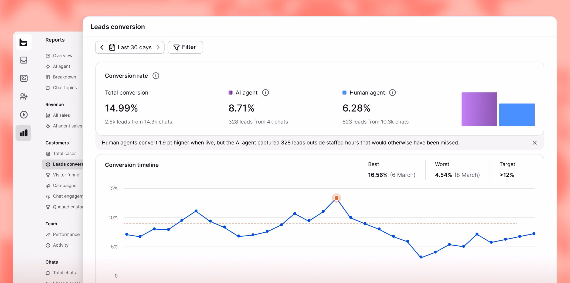Click the lowest data point on timeline
Image resolution: width=570 pixels, height=283 pixels.
point(421,257)
